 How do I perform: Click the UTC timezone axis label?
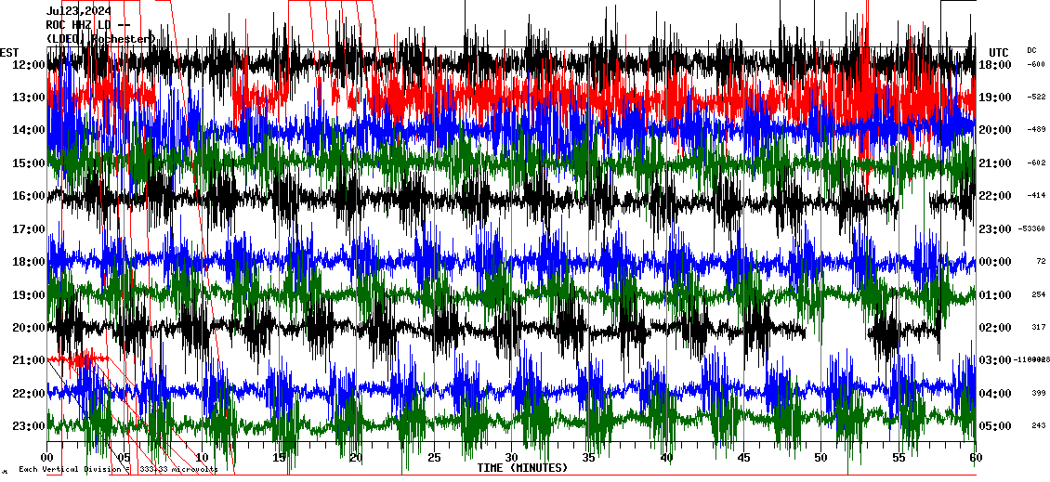click(998, 52)
